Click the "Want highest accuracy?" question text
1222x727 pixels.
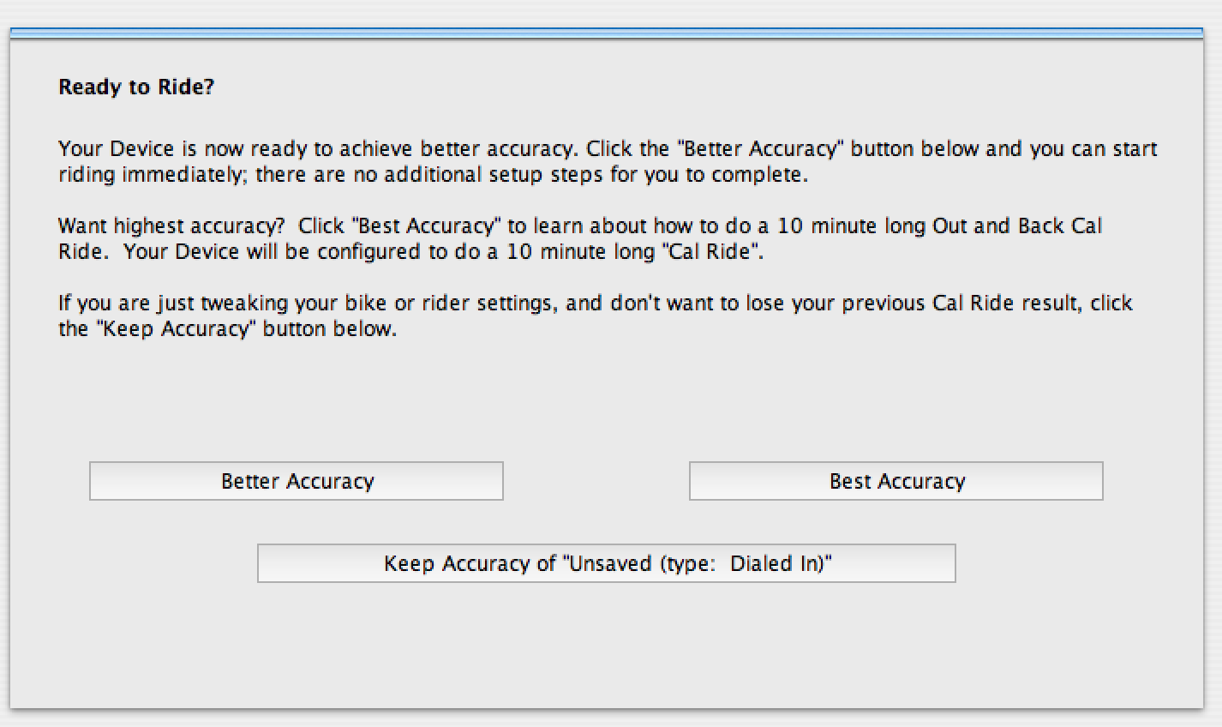pos(171,226)
